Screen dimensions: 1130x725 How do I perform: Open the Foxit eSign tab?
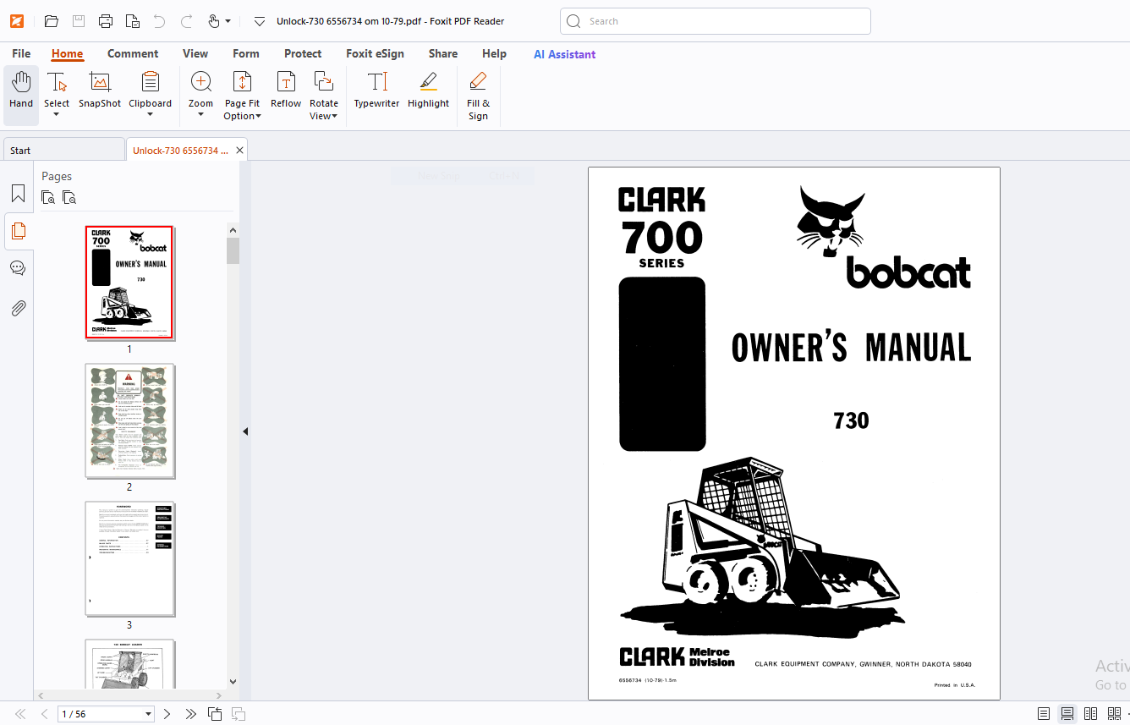[375, 53]
